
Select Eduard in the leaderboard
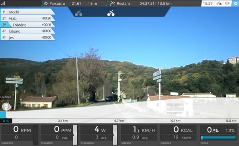pyautogui.click(x=27, y=31)
